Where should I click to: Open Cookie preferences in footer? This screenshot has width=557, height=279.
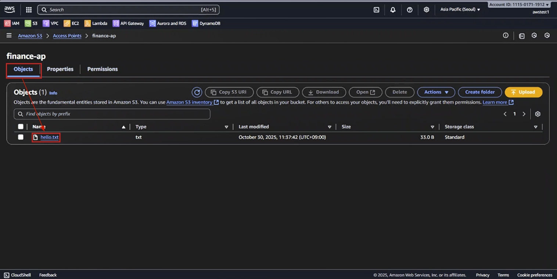point(535,275)
